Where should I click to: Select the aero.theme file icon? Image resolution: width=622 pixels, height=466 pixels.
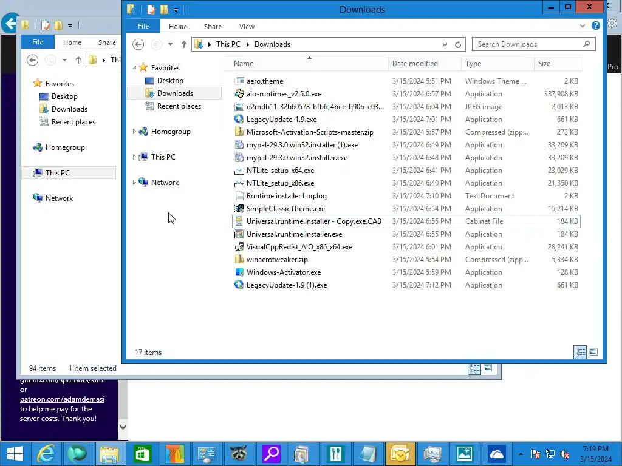239,81
